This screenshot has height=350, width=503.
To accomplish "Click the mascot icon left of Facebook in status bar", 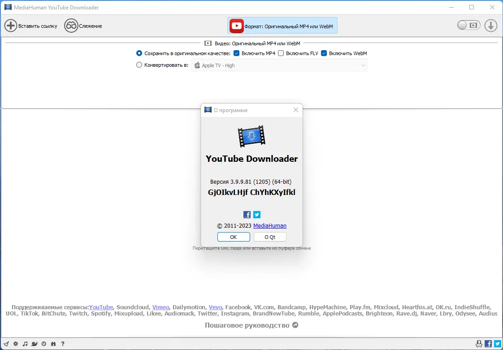I will click(479, 344).
